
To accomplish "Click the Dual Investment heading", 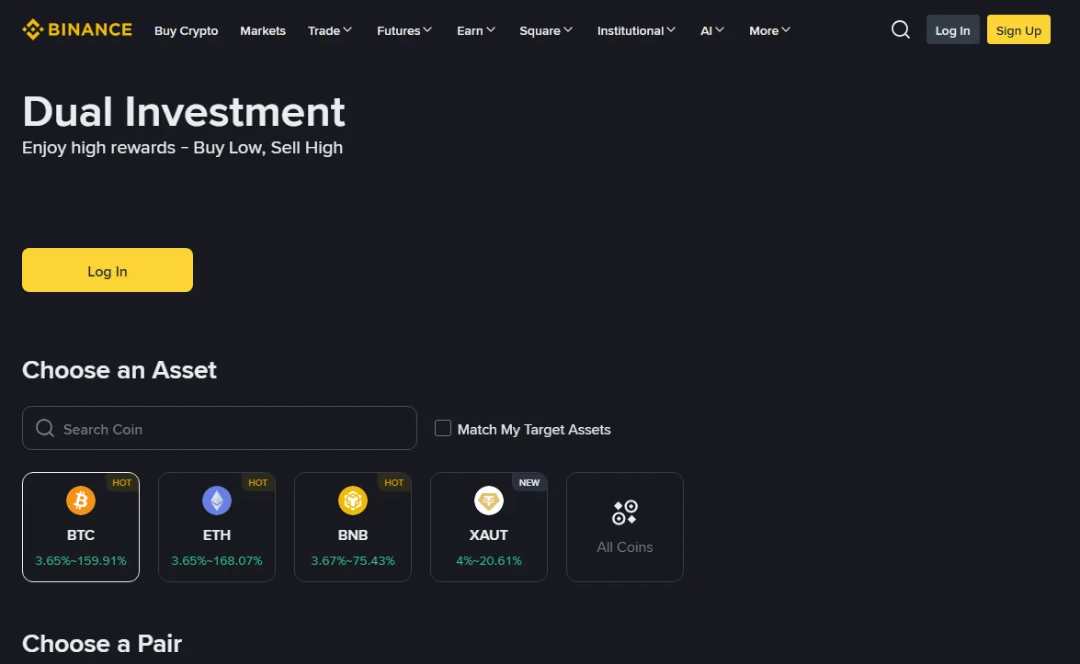I will (x=183, y=111).
